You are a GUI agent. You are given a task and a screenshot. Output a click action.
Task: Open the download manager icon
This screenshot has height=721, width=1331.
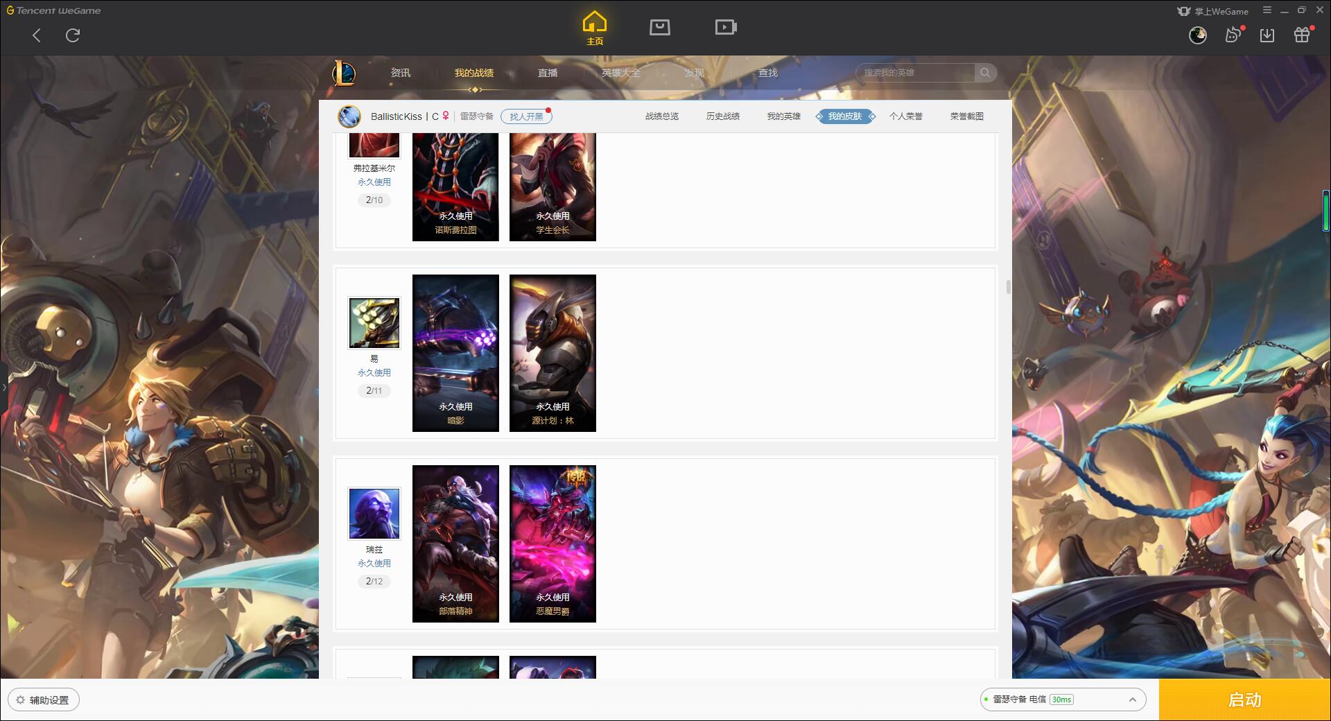click(1267, 35)
